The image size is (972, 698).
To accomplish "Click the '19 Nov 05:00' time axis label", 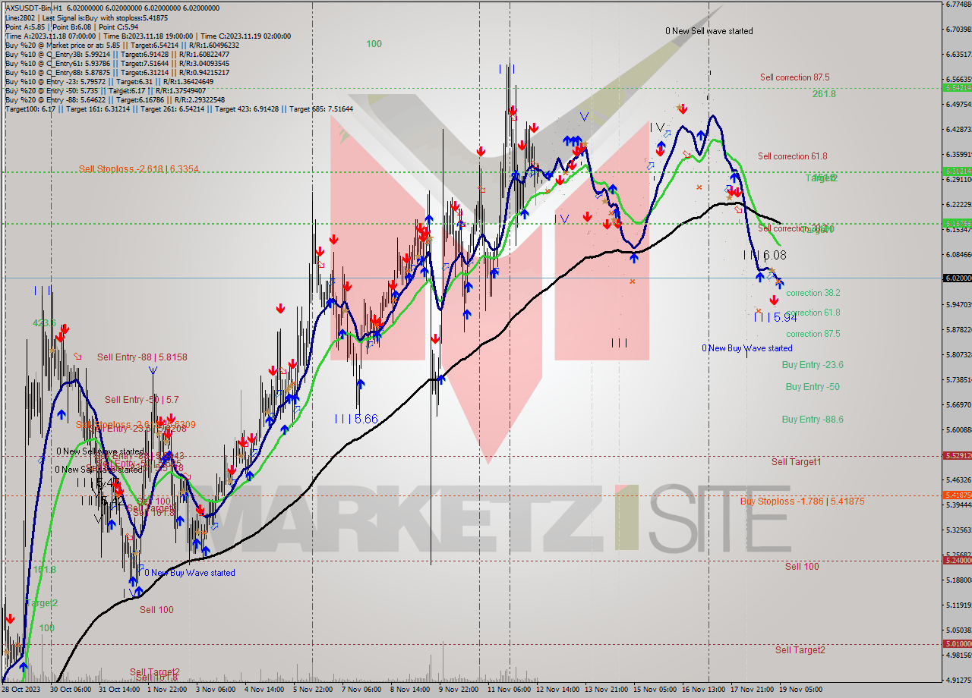I will tap(800, 690).
